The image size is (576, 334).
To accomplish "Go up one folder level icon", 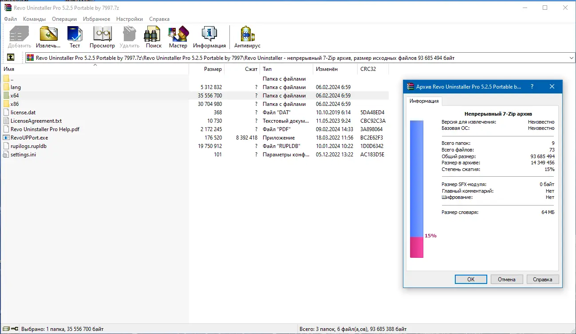I will tap(11, 58).
